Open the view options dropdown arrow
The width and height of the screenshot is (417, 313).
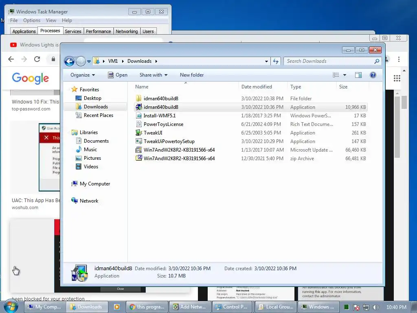(x=345, y=75)
